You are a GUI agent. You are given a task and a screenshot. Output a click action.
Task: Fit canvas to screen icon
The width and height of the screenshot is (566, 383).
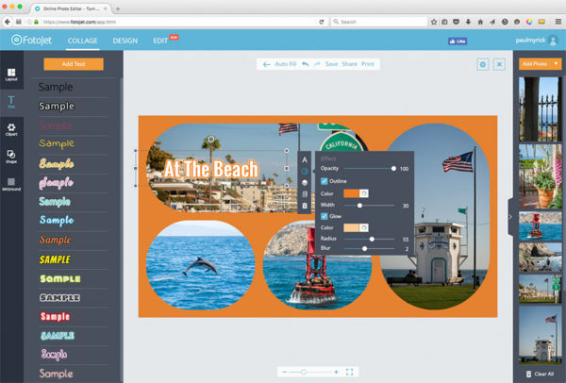tap(349, 372)
